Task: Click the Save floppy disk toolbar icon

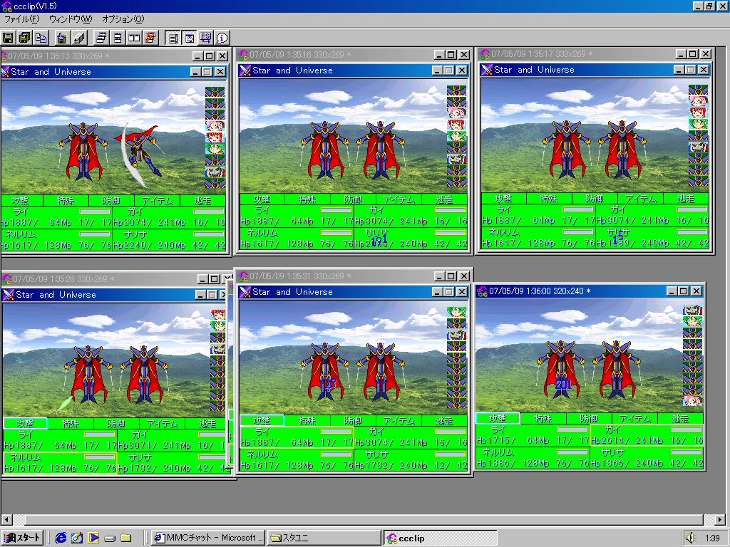Action: point(8,38)
